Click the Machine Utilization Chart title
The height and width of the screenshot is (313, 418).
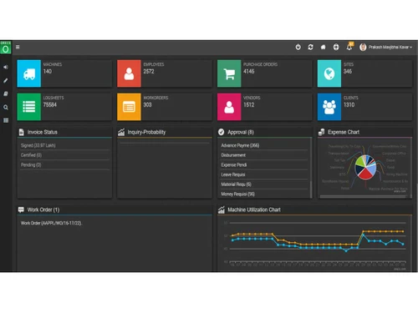coord(254,210)
